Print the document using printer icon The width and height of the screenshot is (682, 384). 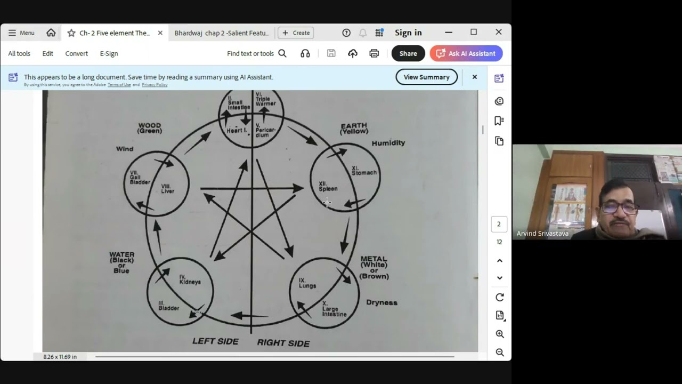tap(374, 53)
